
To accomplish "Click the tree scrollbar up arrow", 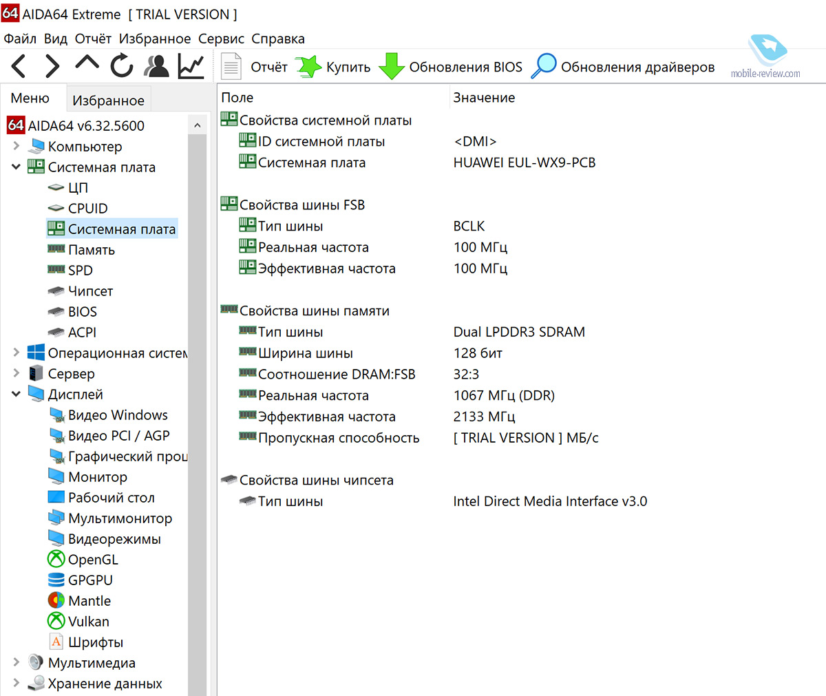I will point(197,125).
